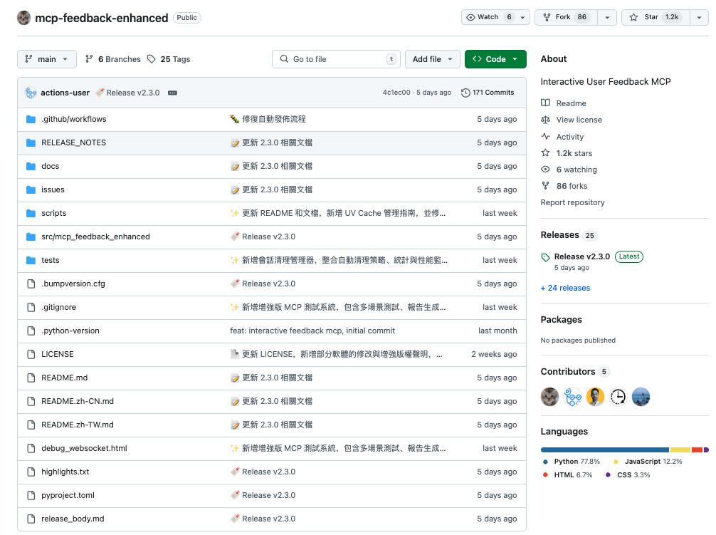The width and height of the screenshot is (716, 535).
Task: Click the scripts folder icon
Action: (31, 214)
